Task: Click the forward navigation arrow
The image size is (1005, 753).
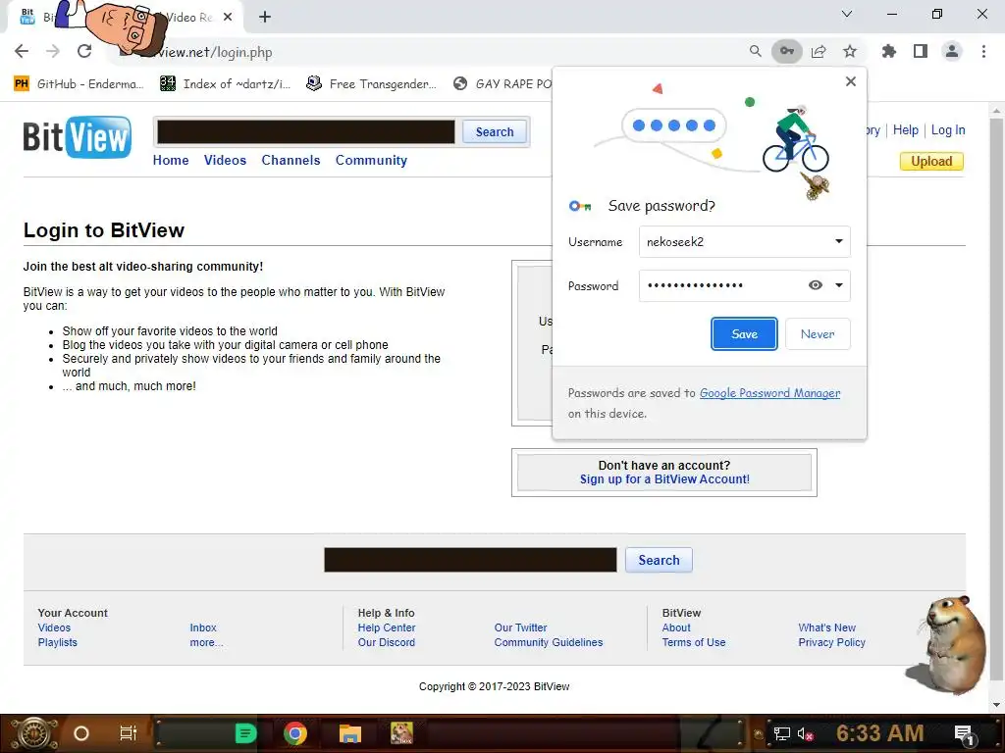Action: pyautogui.click(x=53, y=51)
